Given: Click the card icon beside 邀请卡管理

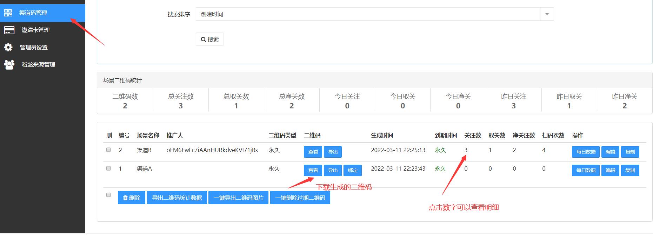Looking at the screenshot, I should (9, 30).
